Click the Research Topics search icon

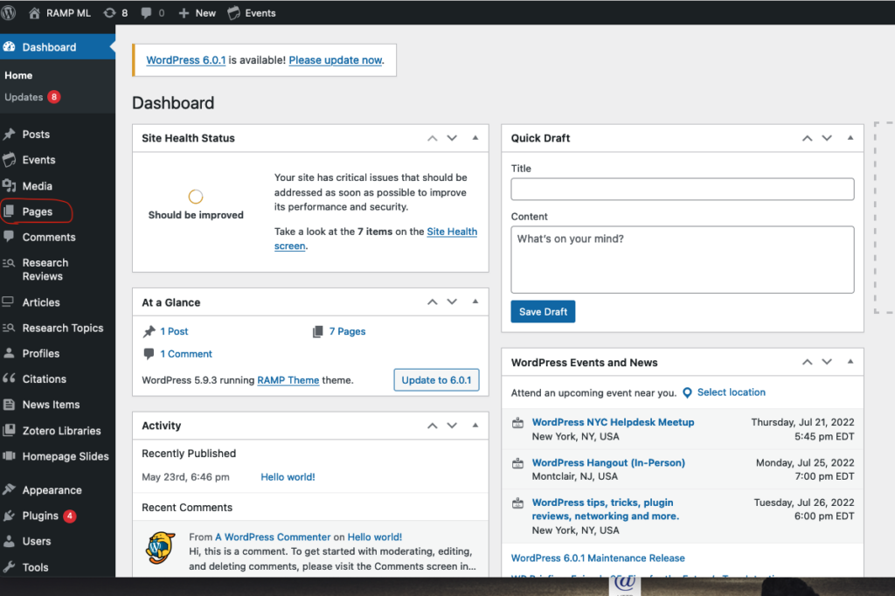click(x=9, y=328)
